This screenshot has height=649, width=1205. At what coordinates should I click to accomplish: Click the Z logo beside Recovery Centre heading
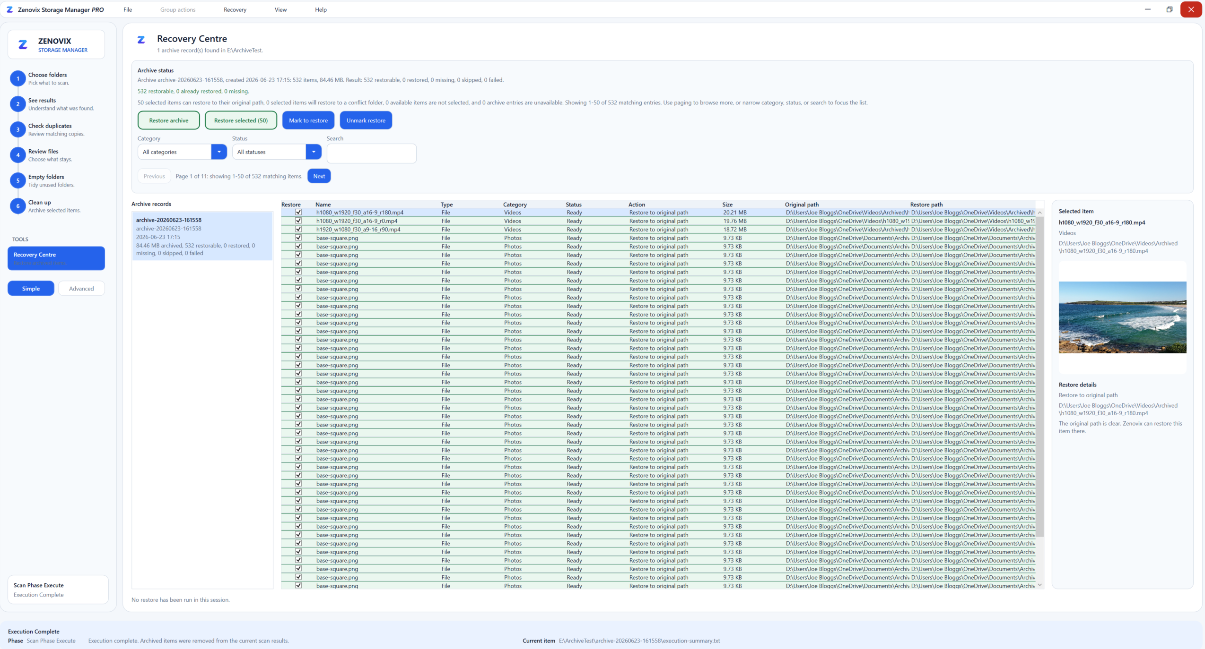(x=141, y=40)
